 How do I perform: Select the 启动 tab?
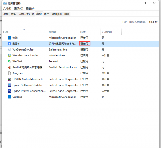[x=39, y=14]
